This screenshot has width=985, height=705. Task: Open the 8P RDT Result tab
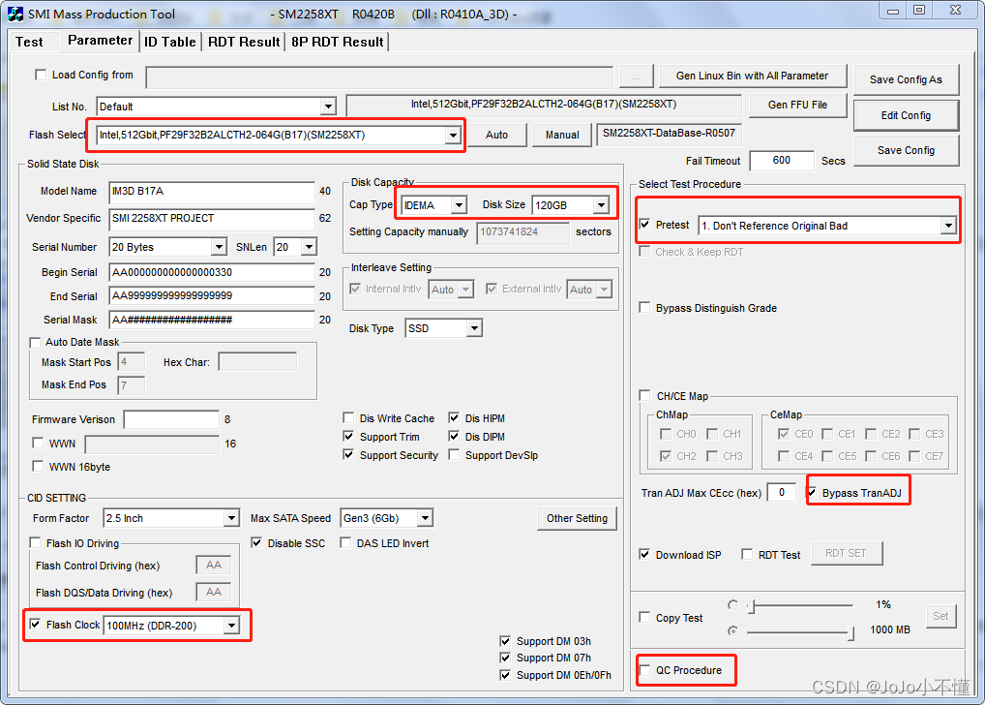pyautogui.click(x=338, y=43)
